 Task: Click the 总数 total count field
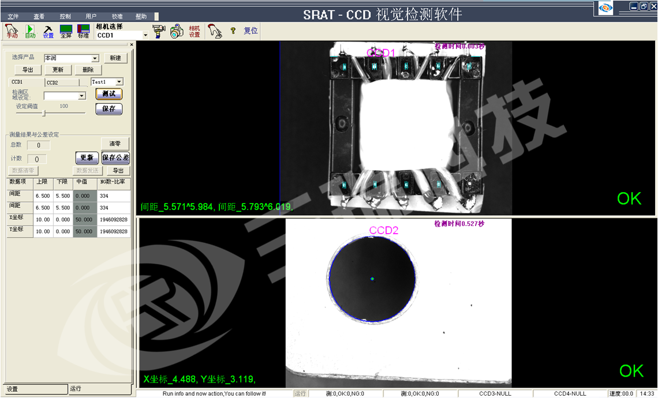coord(39,145)
